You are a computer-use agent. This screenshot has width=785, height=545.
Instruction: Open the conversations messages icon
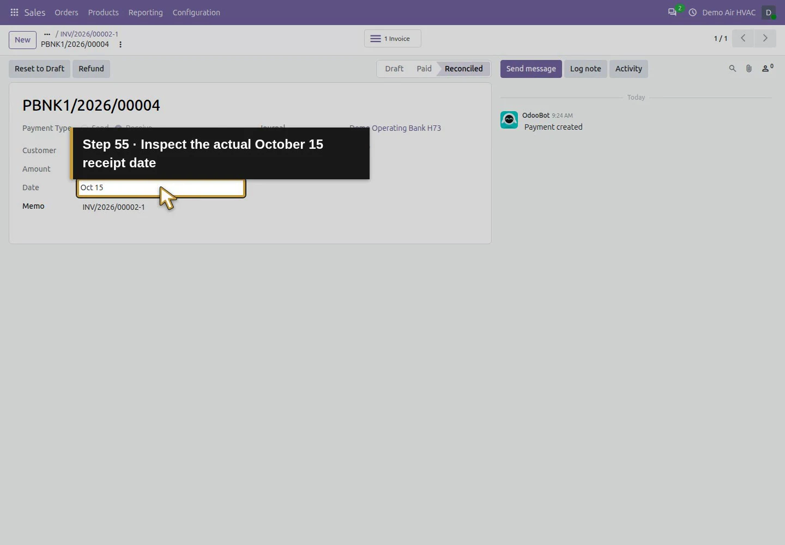coord(672,12)
